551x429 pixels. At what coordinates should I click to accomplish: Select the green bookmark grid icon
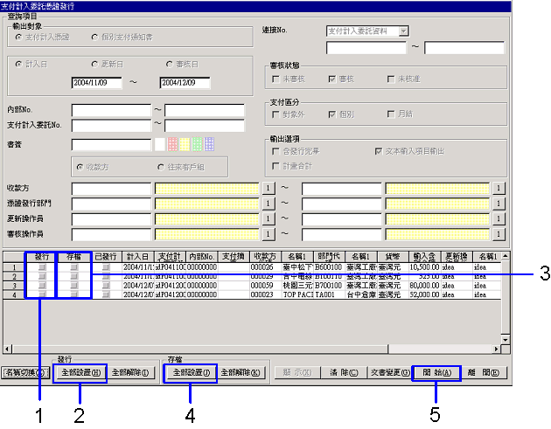point(196,144)
